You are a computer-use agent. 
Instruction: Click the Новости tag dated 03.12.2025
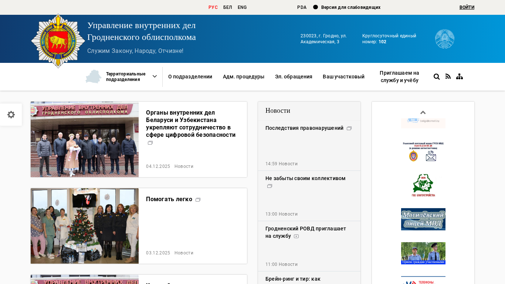(184, 253)
